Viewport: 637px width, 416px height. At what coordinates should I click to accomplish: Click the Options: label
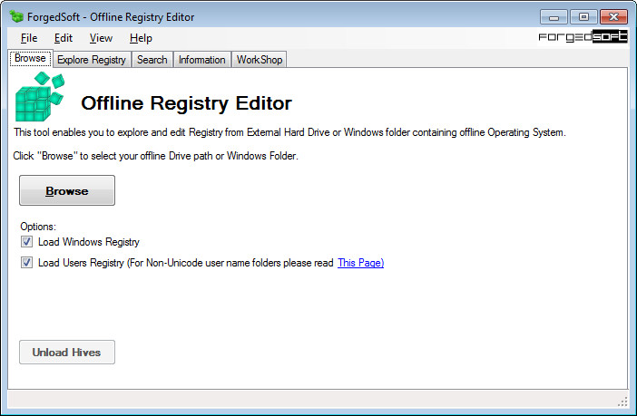(x=38, y=227)
